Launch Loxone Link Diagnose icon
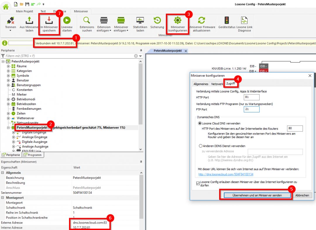Viewport: 316px width, 230px height. [244, 20]
